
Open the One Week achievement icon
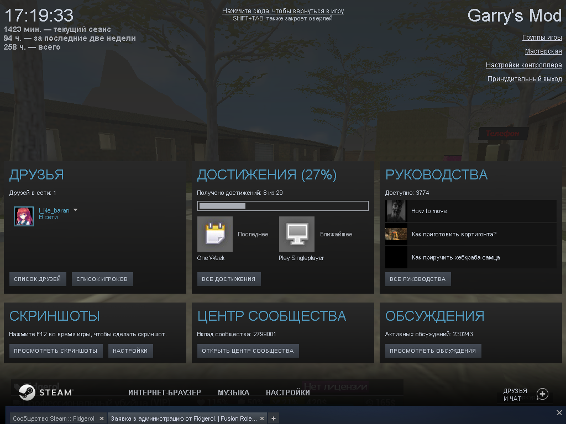coord(215,234)
